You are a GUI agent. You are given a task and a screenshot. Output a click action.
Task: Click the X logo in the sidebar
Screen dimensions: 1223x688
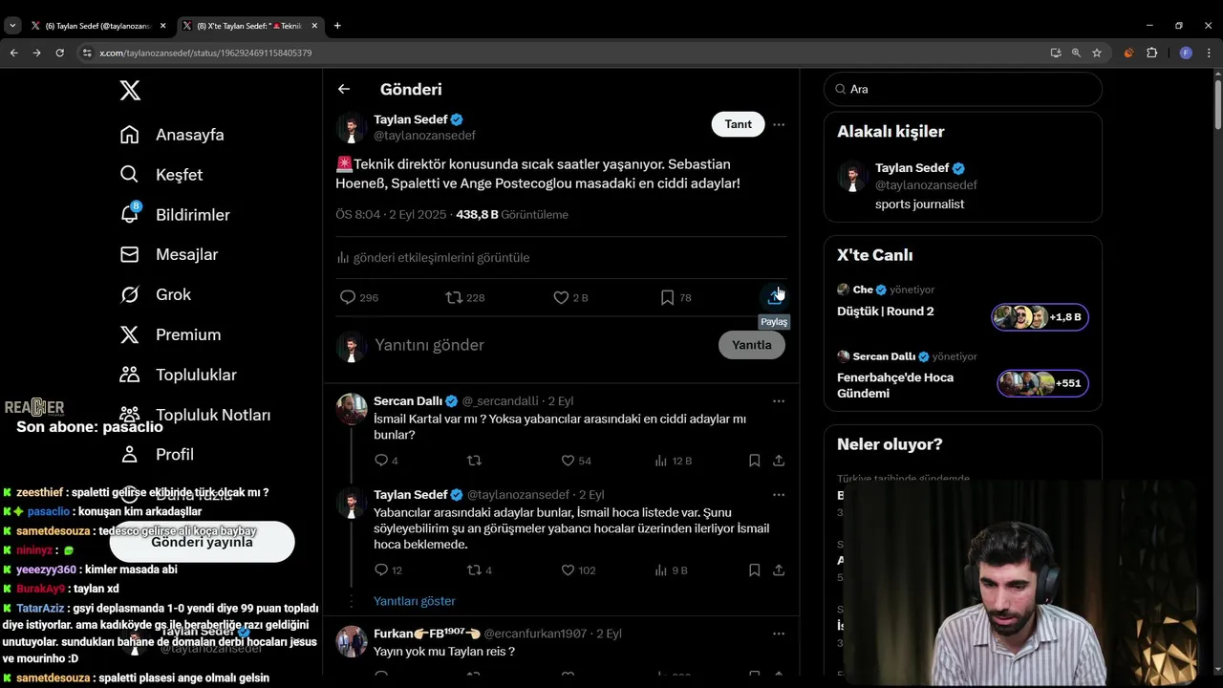[x=130, y=91]
